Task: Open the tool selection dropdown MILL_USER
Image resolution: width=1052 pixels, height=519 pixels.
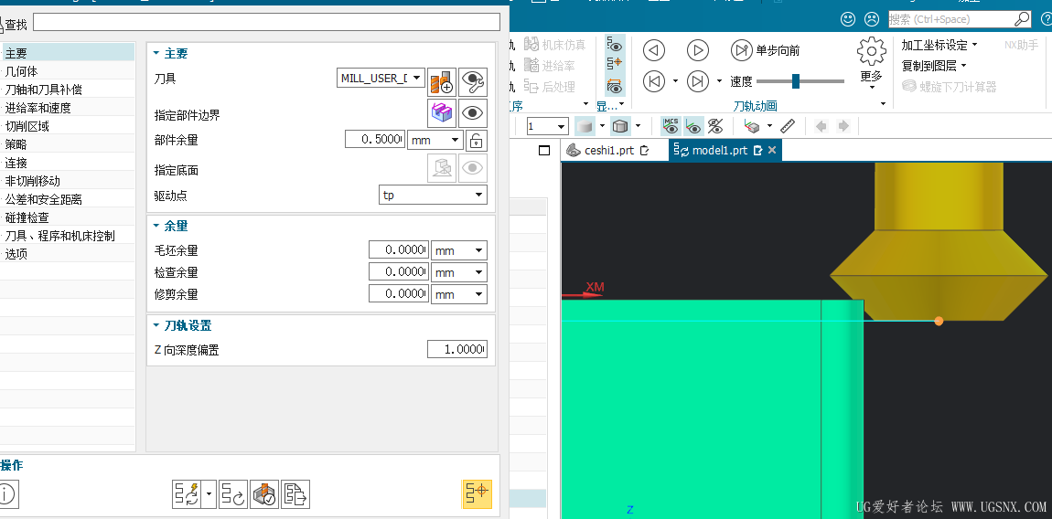Action: 381,78
